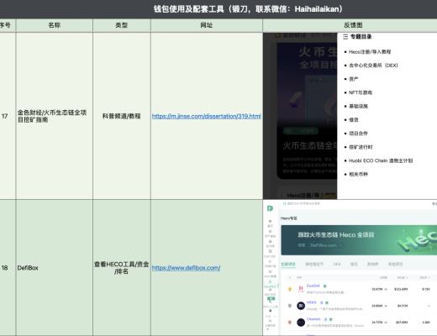This screenshot has width=437, height=336.
Task: Click the Heco green banner image
Action: click(x=359, y=240)
